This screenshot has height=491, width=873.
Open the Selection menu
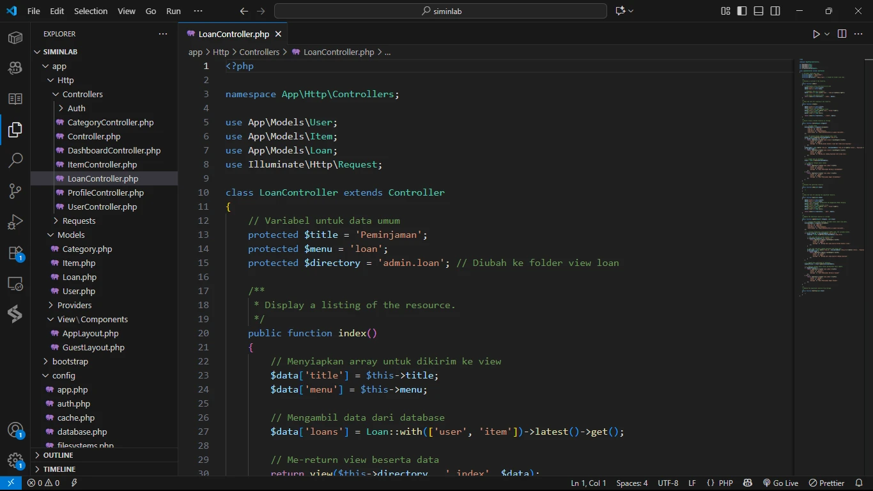(91, 11)
